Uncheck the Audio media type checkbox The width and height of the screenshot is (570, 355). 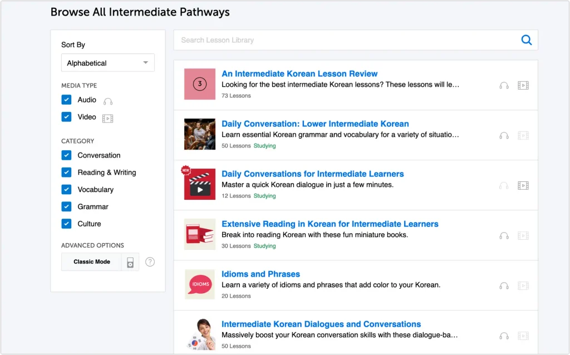tap(67, 100)
